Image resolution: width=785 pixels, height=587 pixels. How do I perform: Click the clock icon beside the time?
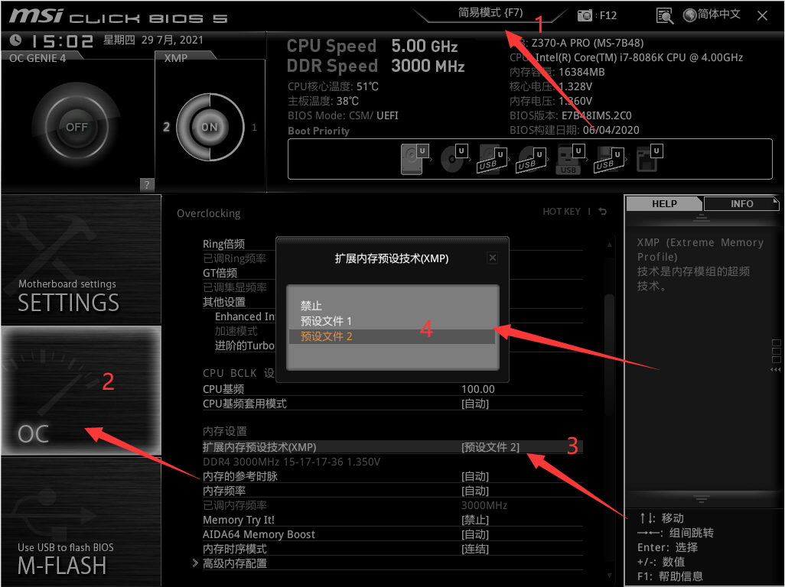tap(15, 40)
